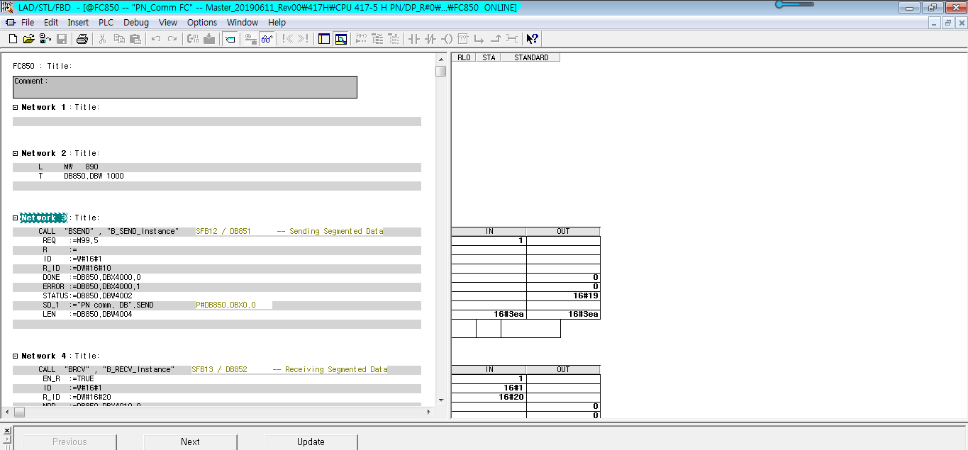This screenshot has width=968, height=450.
Task: Open the Insert menu
Action: point(78,23)
